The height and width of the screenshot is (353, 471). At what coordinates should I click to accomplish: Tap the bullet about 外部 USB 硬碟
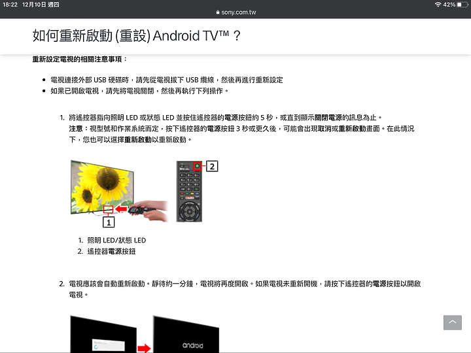167,80
